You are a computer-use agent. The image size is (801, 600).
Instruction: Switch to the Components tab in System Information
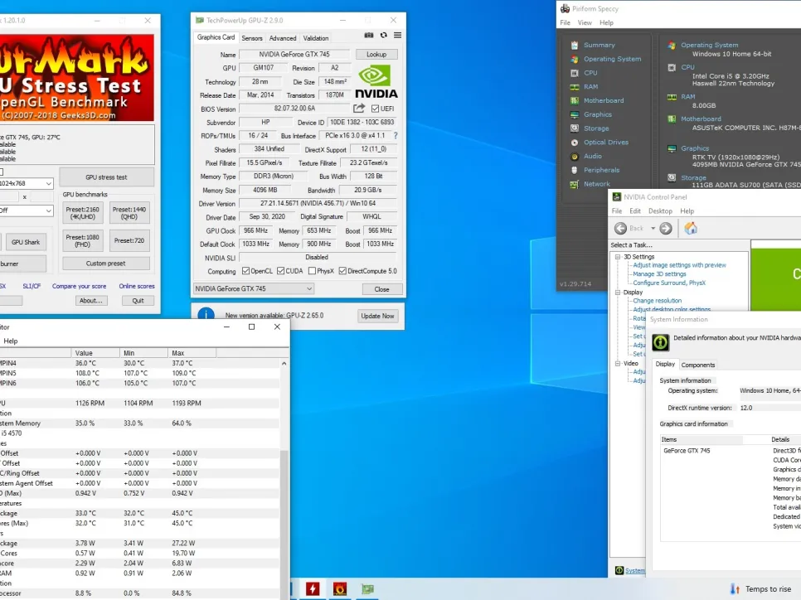(x=698, y=365)
